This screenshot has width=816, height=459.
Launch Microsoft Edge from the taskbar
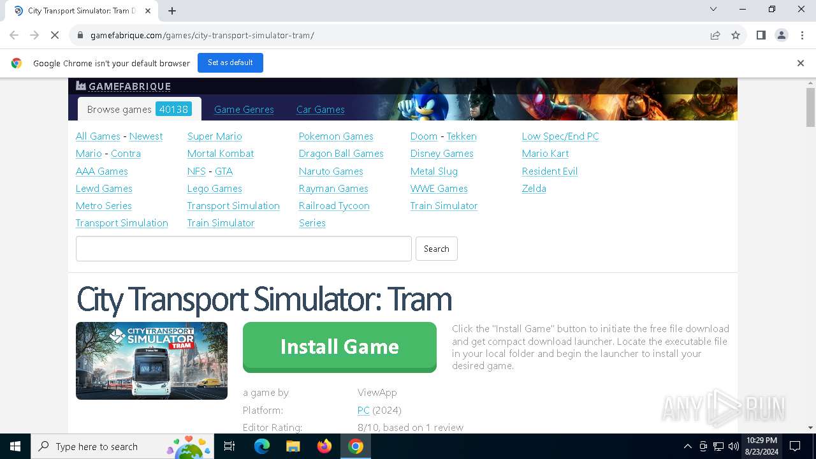262,446
